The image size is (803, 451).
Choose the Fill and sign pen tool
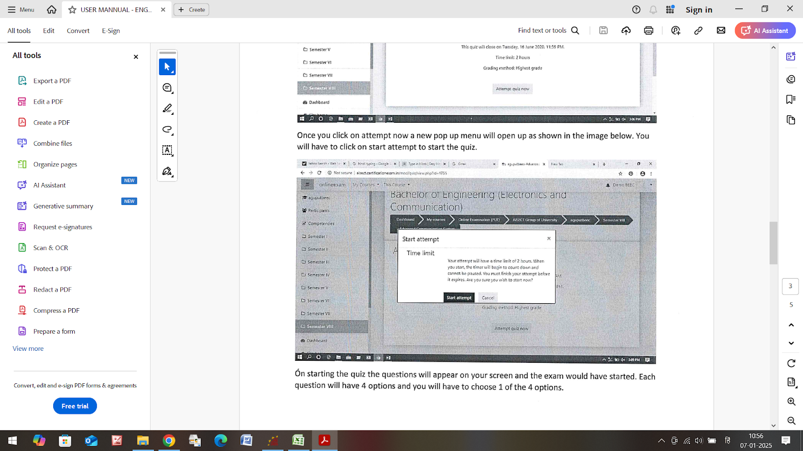pos(167,171)
